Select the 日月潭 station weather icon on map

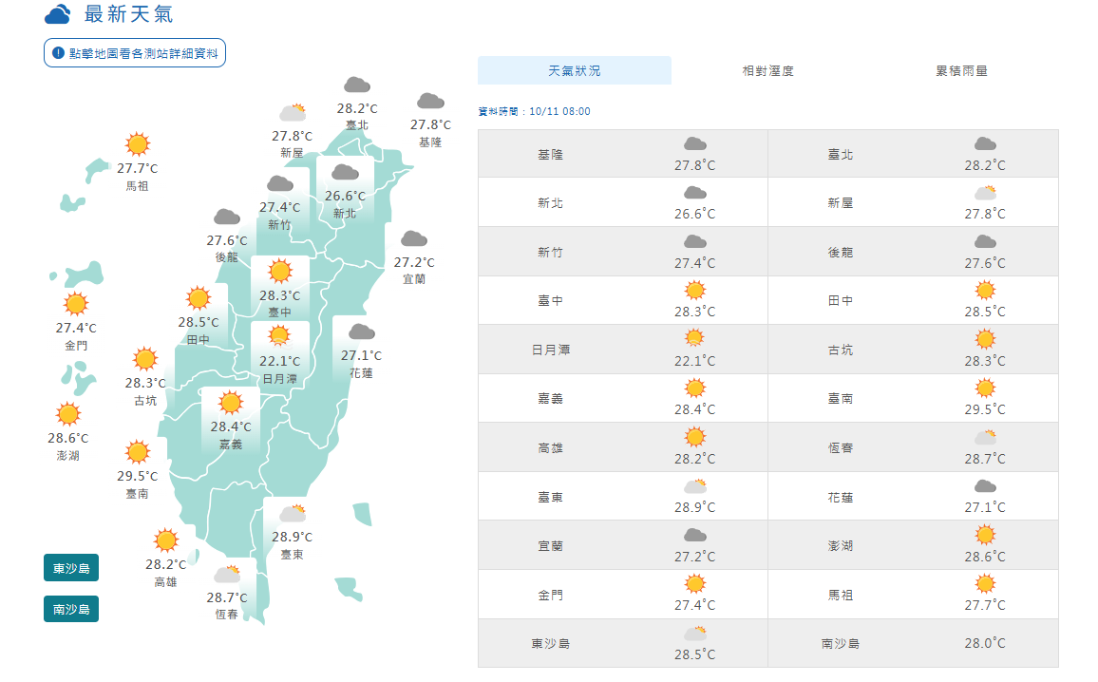click(279, 335)
